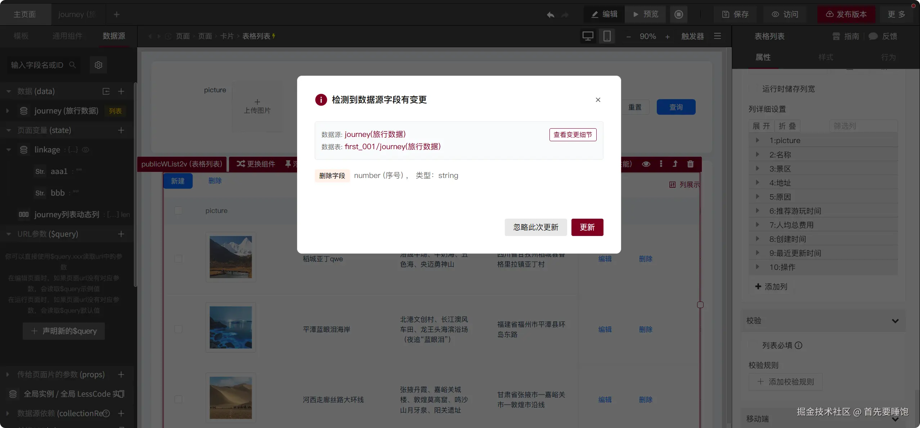Check the 平潭蓝眼泪海岸 row checkbox
The image size is (920, 428).
click(178, 329)
